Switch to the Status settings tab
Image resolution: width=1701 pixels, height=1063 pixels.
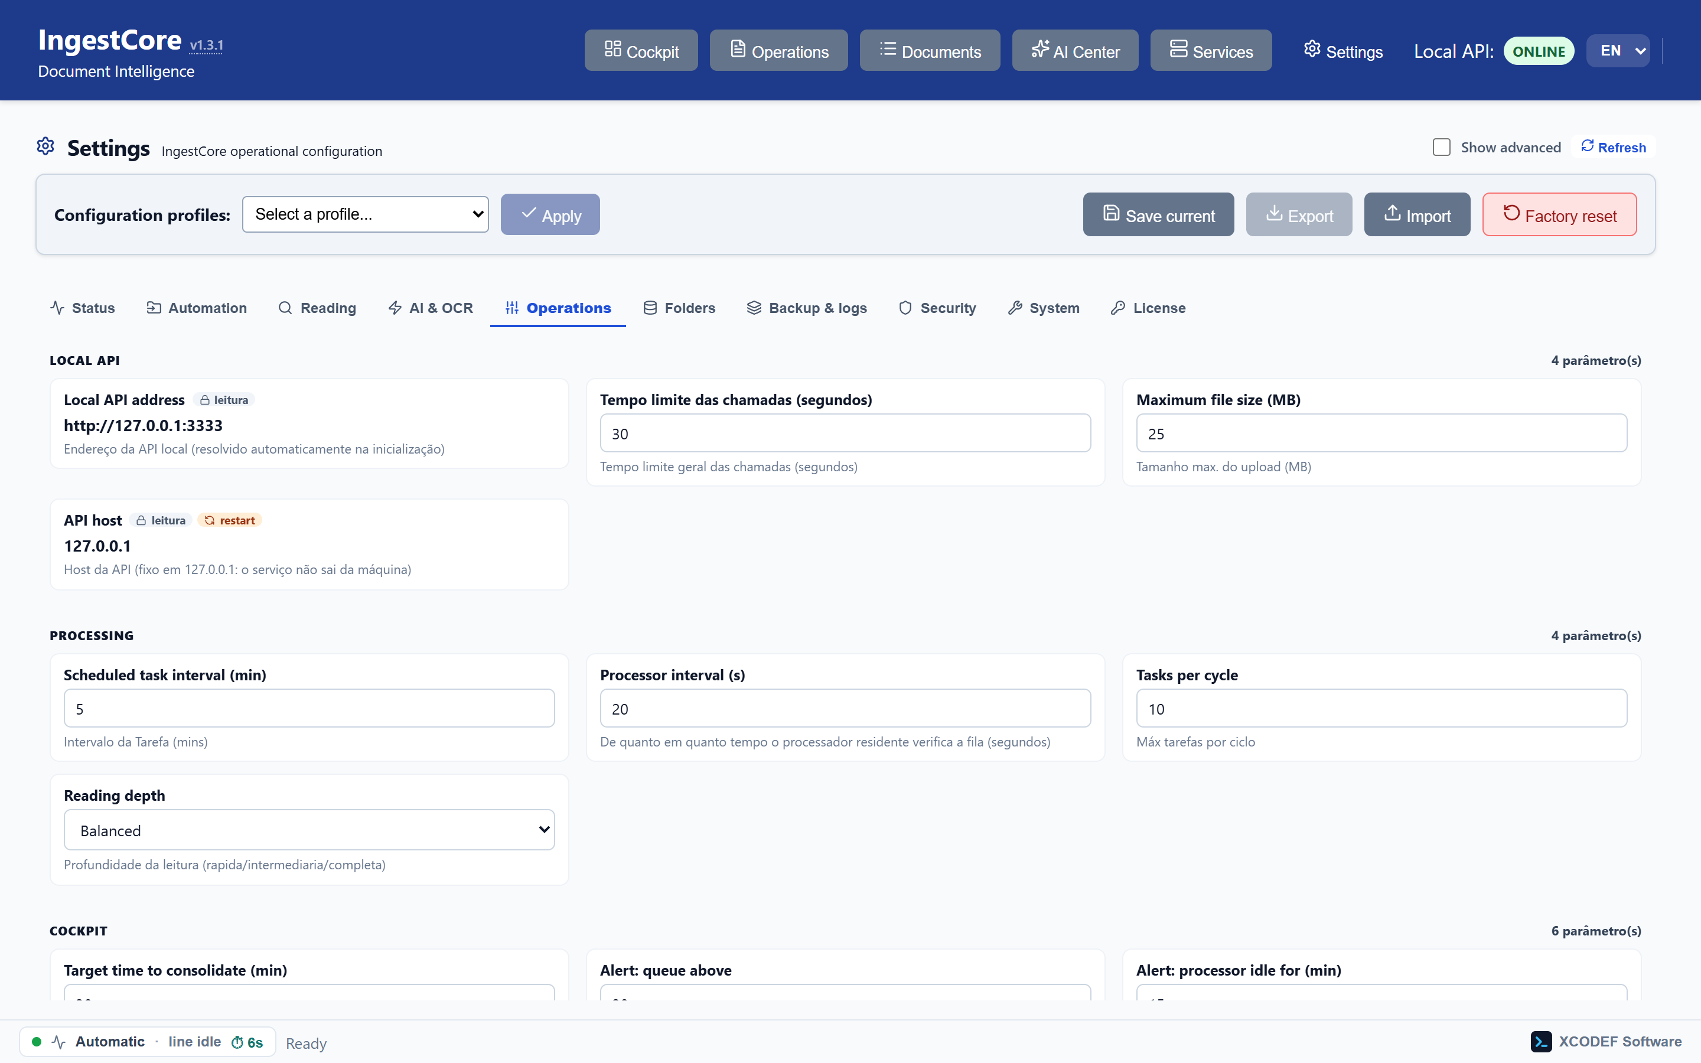point(83,308)
